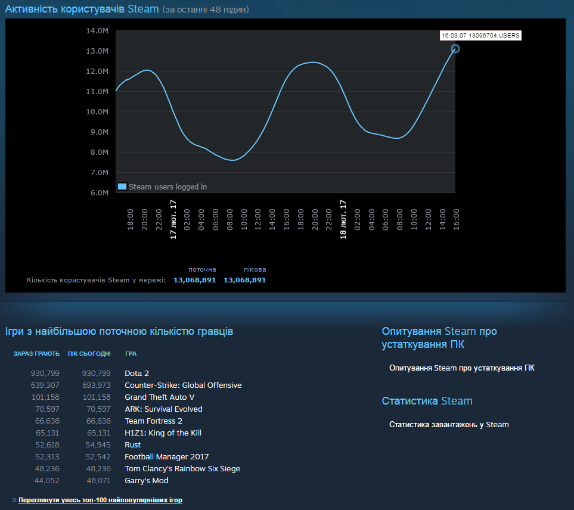Screen dimensions: 574x510
Task: Click Dota 2 current players 930,799
Action: tap(45, 373)
